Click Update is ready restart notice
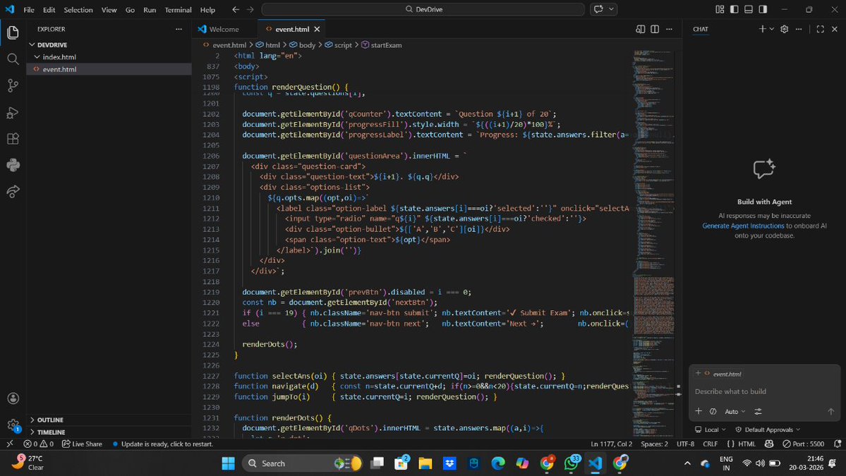The height and width of the screenshot is (476, 846). point(163,444)
